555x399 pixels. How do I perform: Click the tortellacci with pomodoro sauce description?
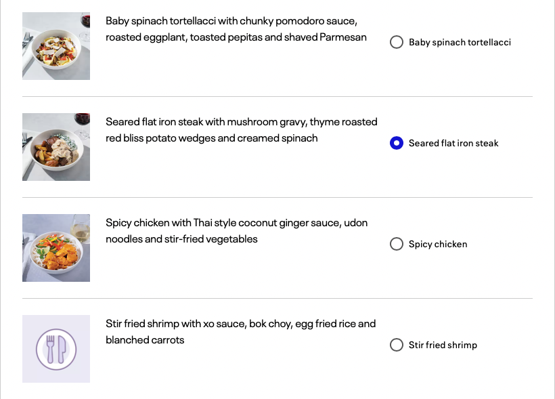coord(236,29)
